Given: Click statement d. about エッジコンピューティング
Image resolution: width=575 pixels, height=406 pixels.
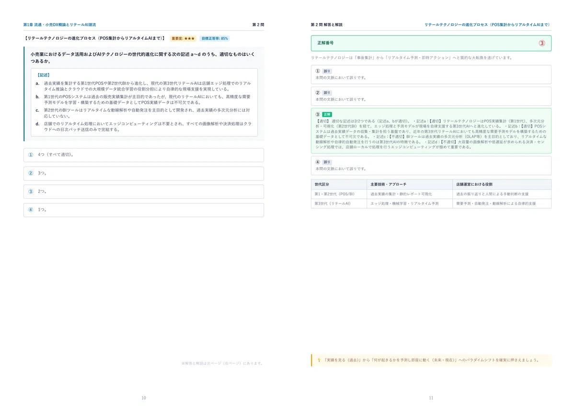Looking at the screenshot, I should click(x=144, y=126).
